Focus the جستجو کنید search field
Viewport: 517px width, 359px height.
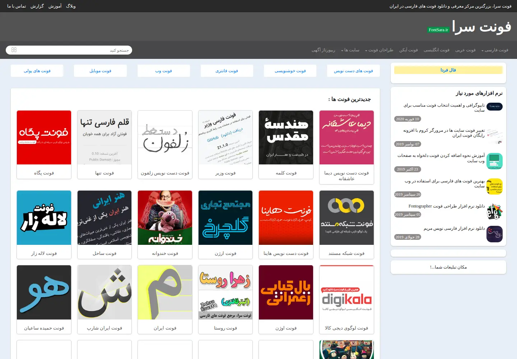69,50
